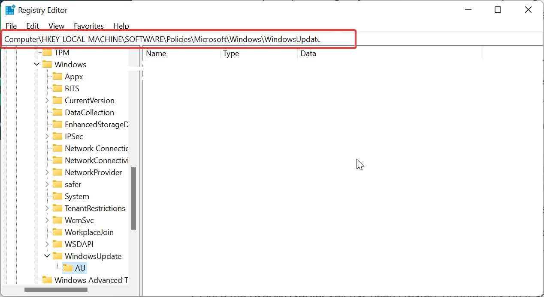Click the Windows Advanced T folder icon
This screenshot has width=544, height=297.
click(x=47, y=280)
